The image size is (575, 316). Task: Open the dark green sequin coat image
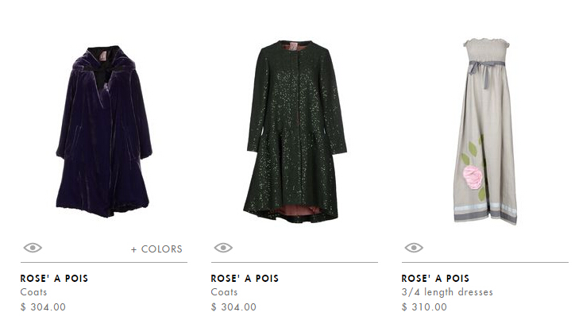[295, 131]
